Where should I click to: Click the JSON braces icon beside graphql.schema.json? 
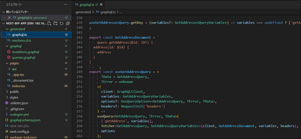7,120
